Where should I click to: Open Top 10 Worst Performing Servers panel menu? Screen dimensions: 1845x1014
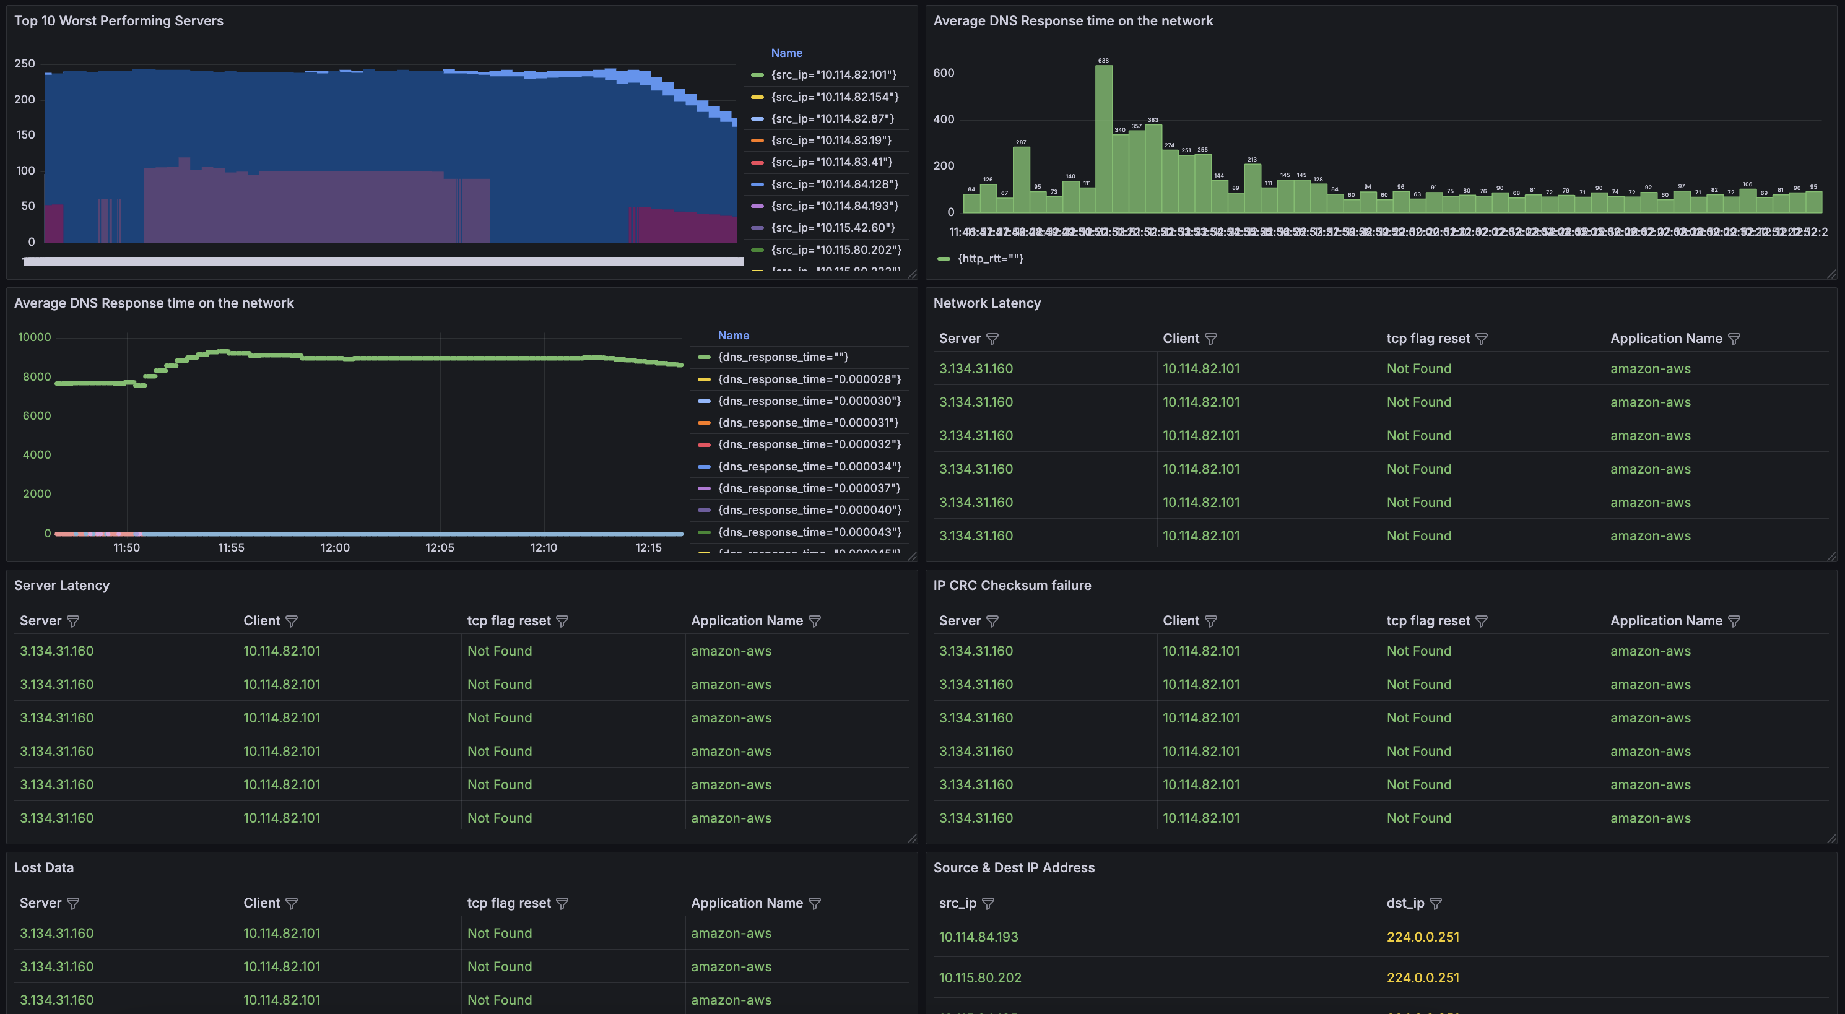[119, 21]
